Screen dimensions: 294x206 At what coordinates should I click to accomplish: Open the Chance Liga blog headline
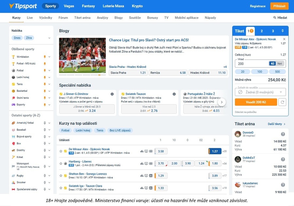149,40
